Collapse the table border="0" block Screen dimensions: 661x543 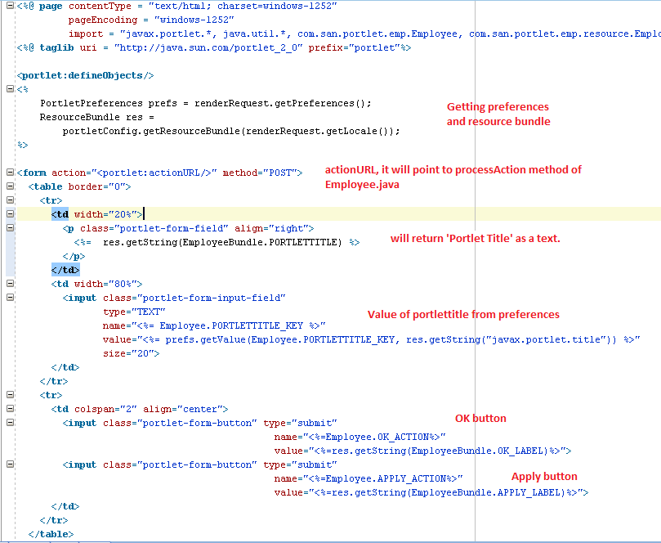click(9, 186)
